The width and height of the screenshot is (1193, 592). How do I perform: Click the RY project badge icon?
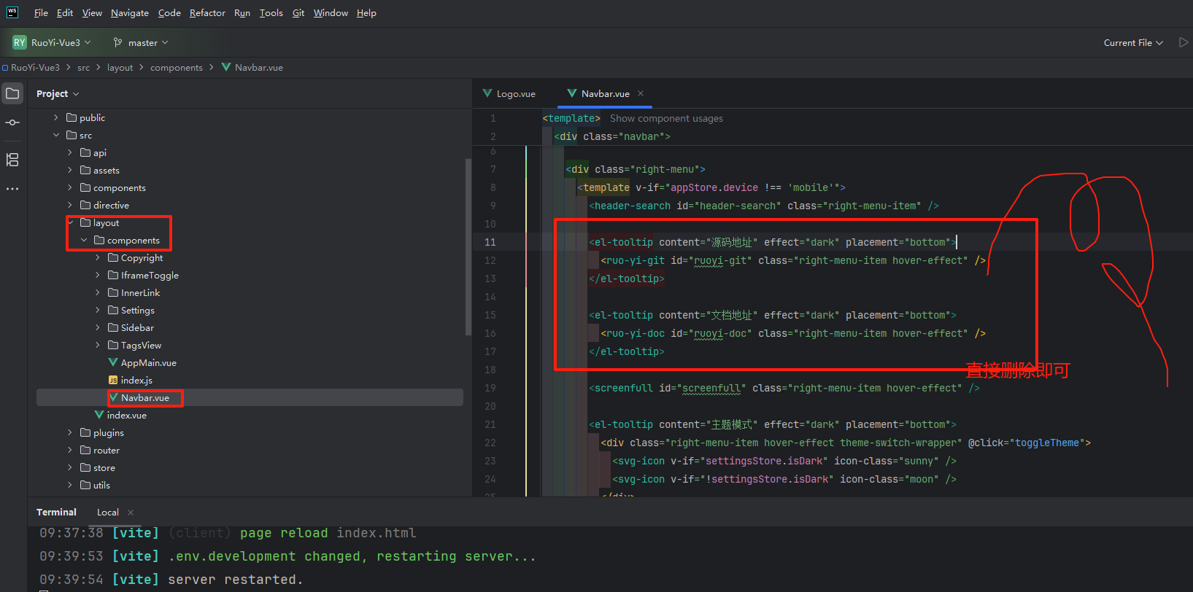pyautogui.click(x=20, y=42)
